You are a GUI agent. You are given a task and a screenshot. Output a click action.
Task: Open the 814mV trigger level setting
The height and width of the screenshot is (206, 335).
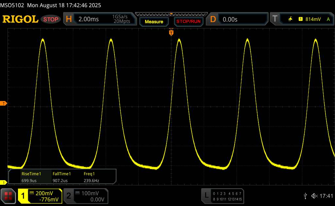(x=313, y=19)
